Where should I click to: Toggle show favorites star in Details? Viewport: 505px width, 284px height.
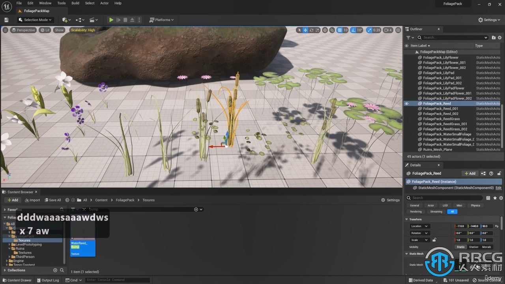(495, 198)
